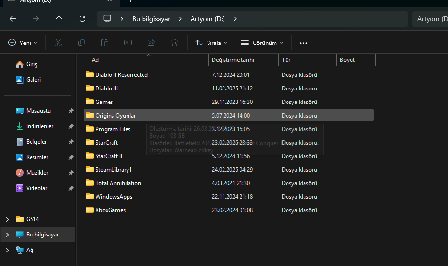Click the Paste clipboard icon

(105, 43)
